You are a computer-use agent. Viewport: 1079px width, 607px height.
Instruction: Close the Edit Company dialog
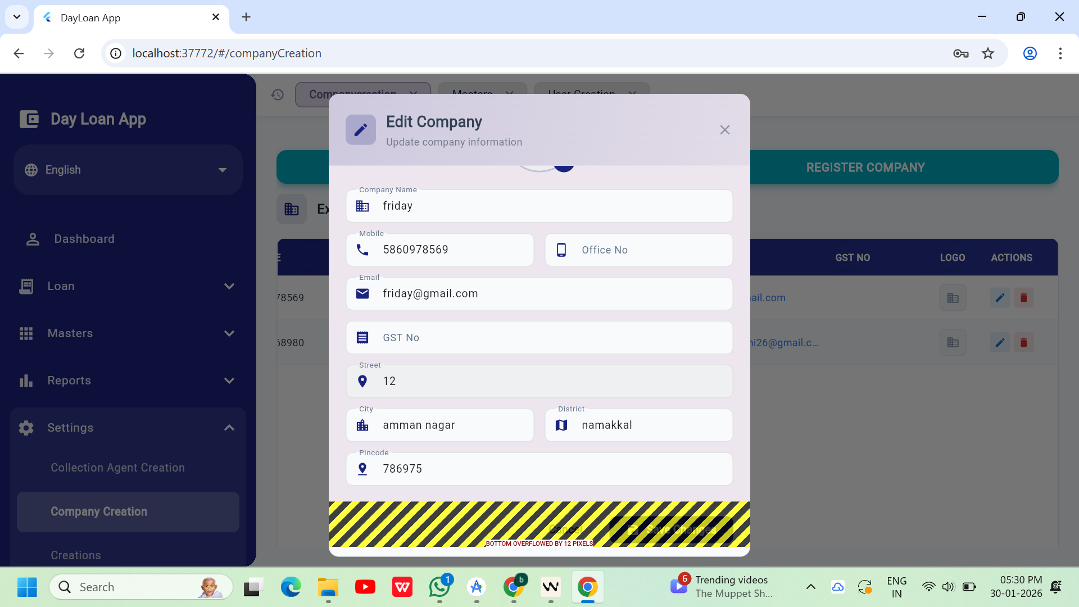(724, 130)
